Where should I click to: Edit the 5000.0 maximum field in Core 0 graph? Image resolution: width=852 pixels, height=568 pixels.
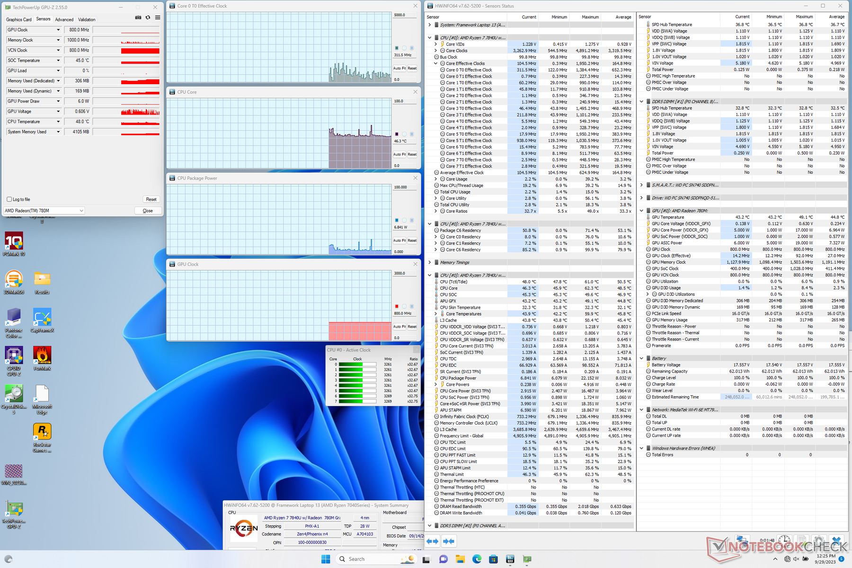[405, 15]
